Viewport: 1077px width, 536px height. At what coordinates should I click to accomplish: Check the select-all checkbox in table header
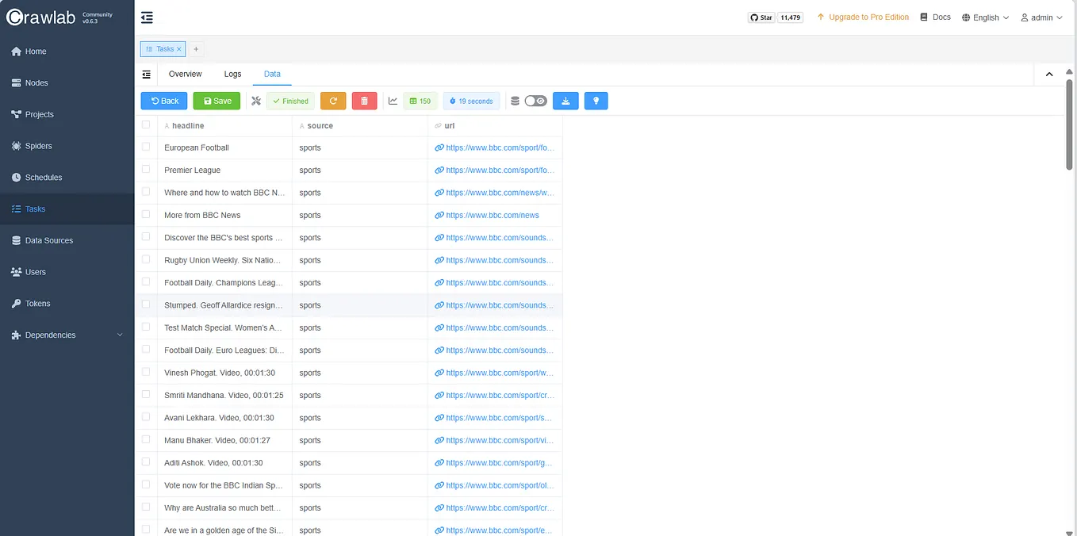tap(146, 125)
